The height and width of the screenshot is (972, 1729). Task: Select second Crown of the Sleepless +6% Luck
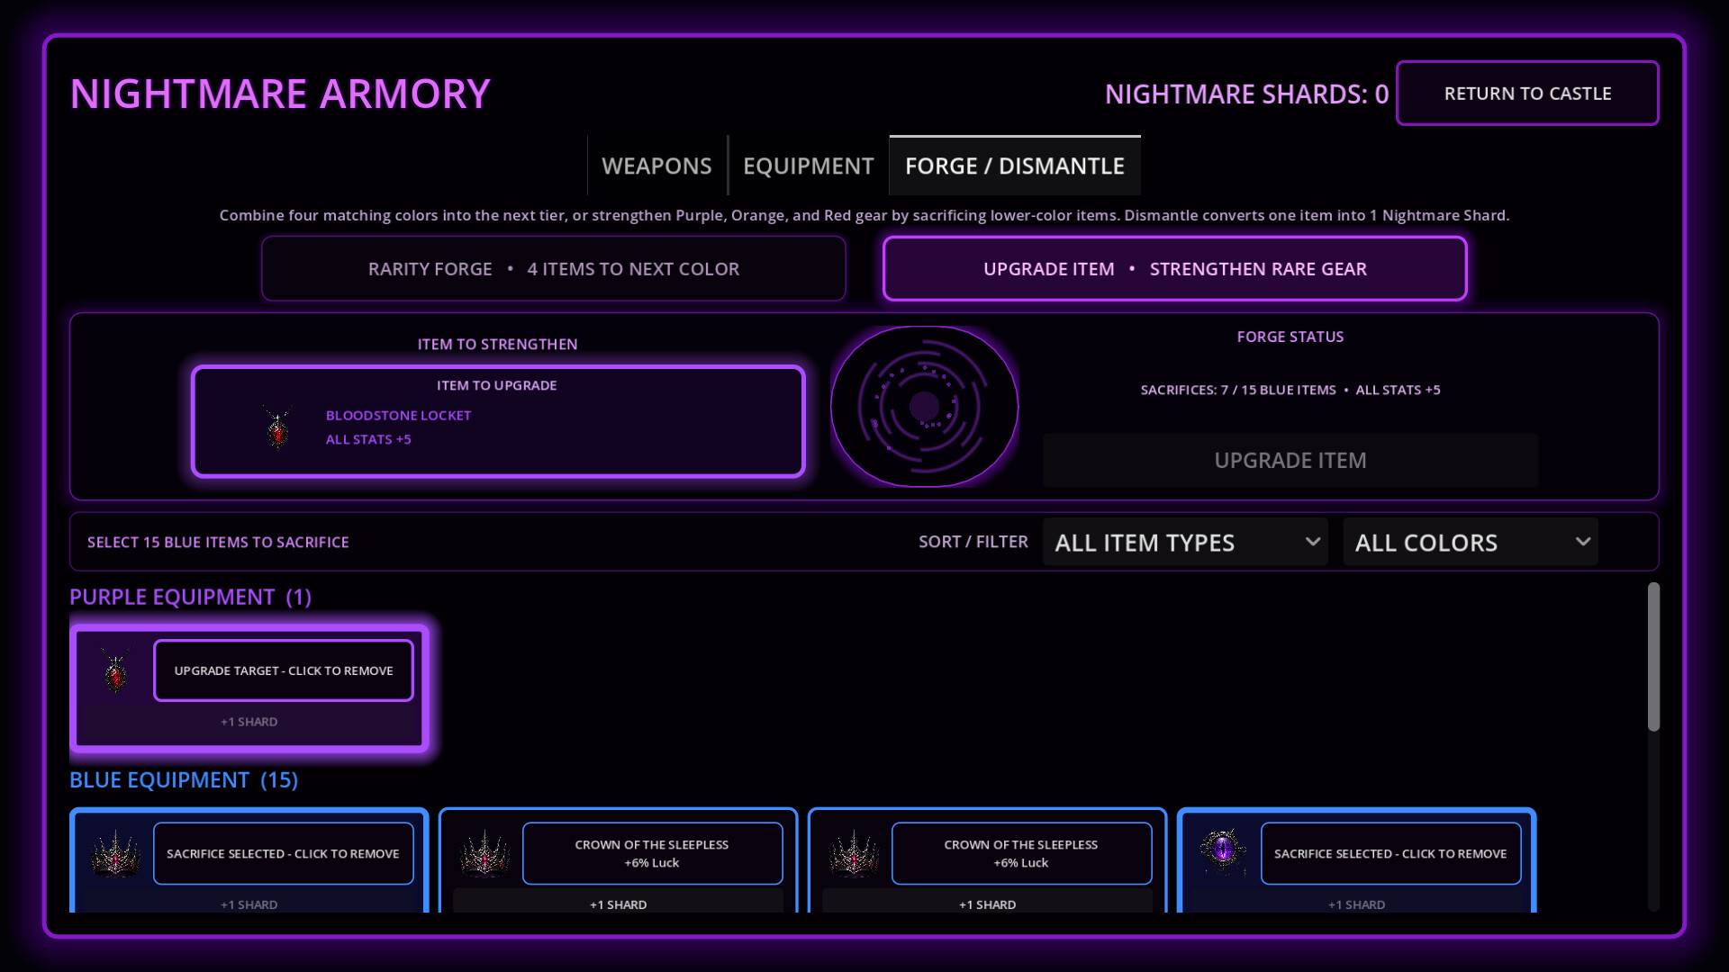tap(652, 853)
